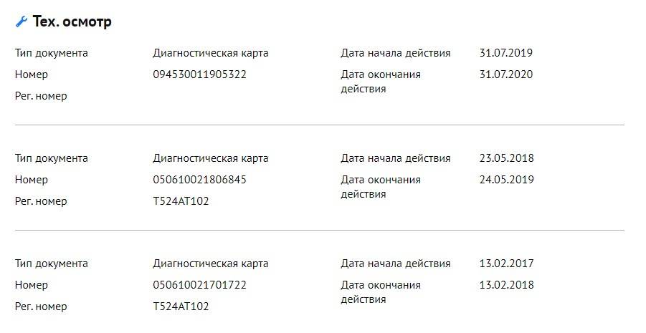The image size is (646, 333).
Task: Click start date 13.02.2017
Action: (x=506, y=264)
